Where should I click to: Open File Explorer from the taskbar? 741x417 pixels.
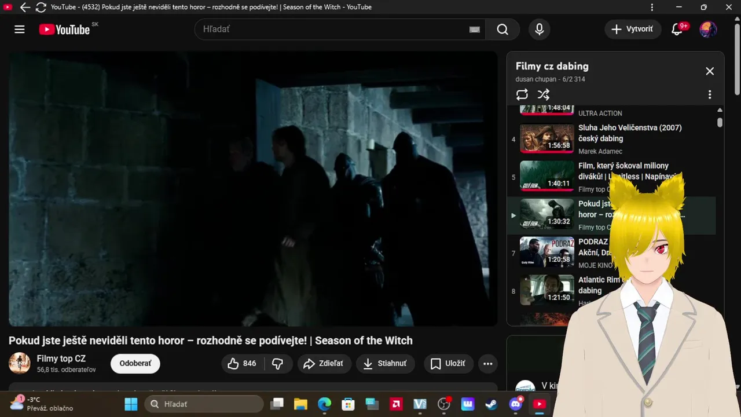pos(300,404)
